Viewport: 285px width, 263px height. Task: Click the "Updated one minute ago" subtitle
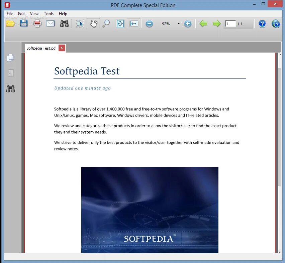(82, 88)
